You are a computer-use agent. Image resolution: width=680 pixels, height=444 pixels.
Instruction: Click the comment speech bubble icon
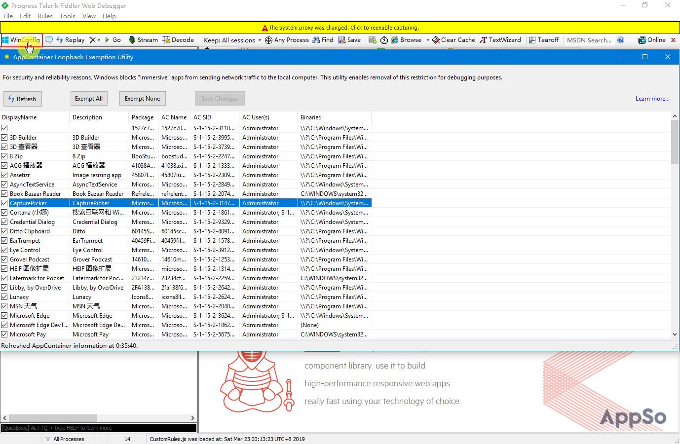coord(49,40)
